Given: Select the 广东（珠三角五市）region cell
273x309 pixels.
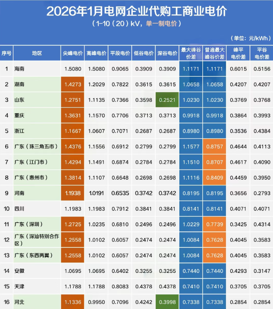Looking at the screenshot, I should coord(37,147).
